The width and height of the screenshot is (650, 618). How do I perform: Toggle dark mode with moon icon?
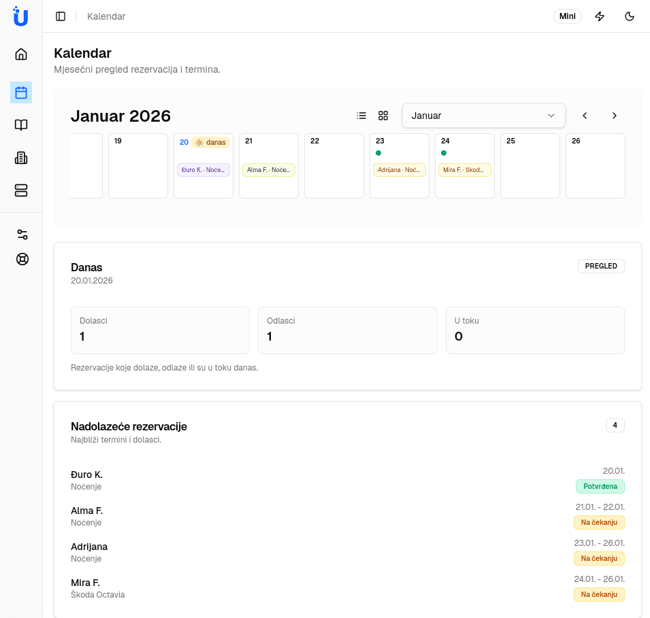[630, 16]
